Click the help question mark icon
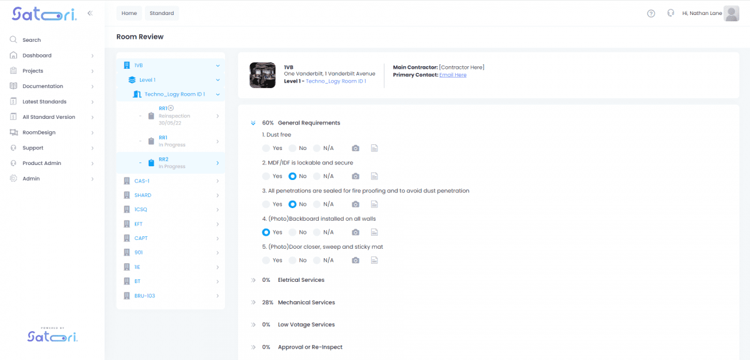This screenshot has width=750, height=360. coord(651,13)
